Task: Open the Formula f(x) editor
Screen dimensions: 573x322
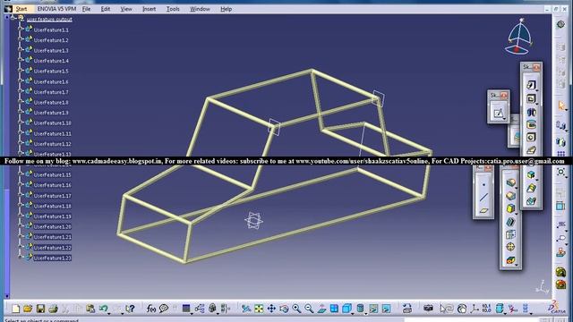Action: [x=151, y=309]
